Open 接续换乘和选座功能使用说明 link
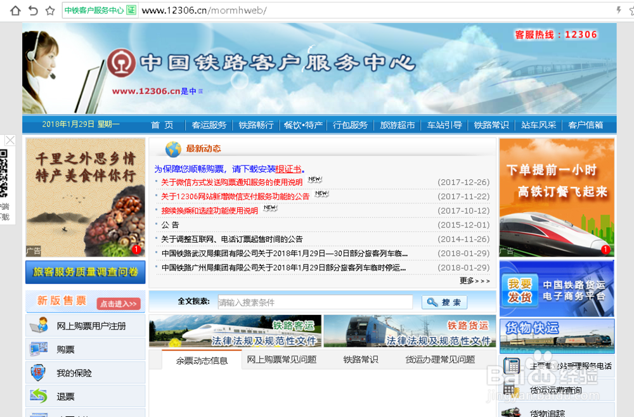 (209, 210)
